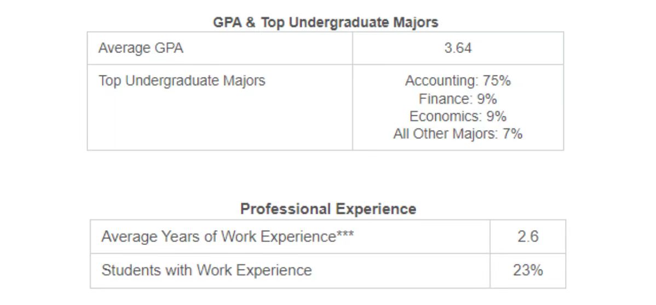Click the 3.64 GPA value

pos(458,48)
